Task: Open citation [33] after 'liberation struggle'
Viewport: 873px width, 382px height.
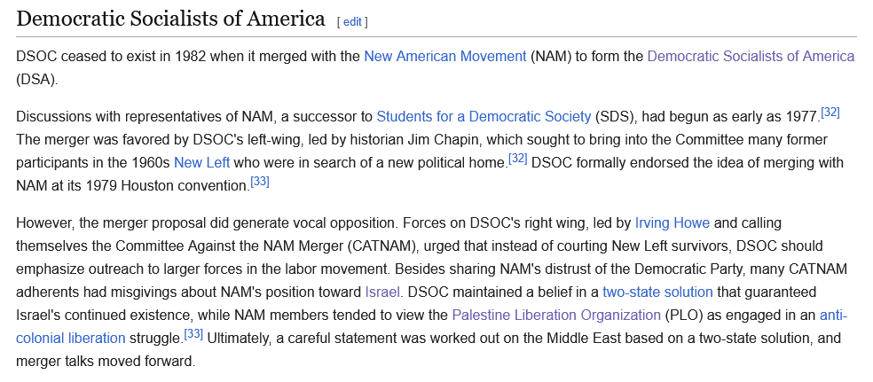Action: coord(193,333)
